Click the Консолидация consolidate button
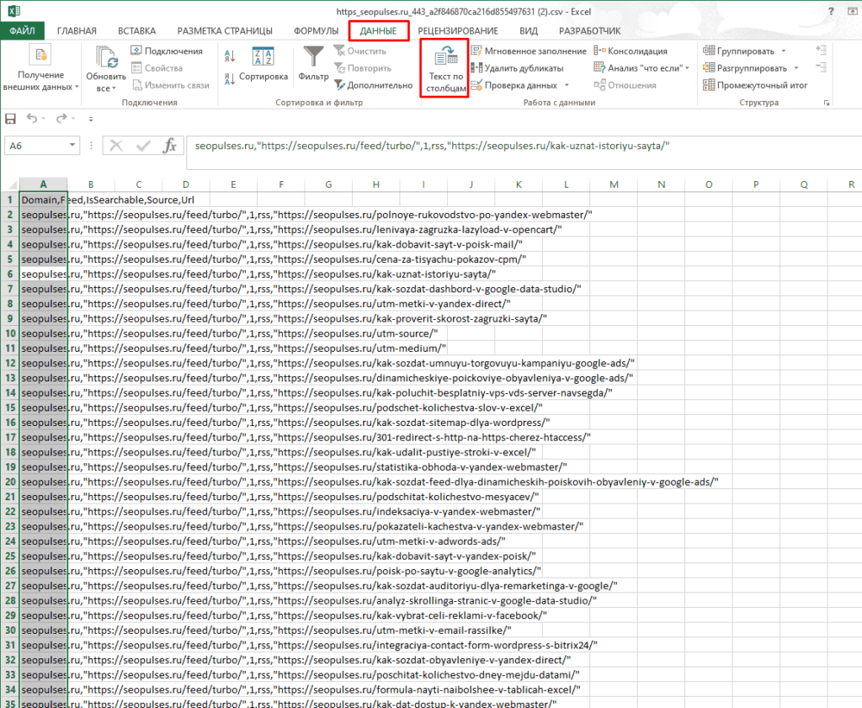The width and height of the screenshot is (862, 708). pos(631,51)
